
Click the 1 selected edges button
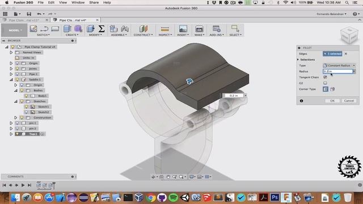point(332,54)
